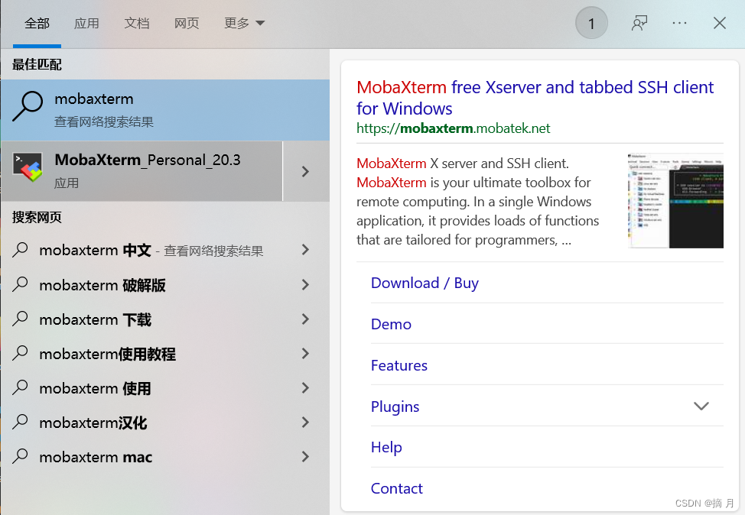Click the magnifier icon beside mobaxterm best match
The width and height of the screenshot is (745, 515).
[27, 106]
